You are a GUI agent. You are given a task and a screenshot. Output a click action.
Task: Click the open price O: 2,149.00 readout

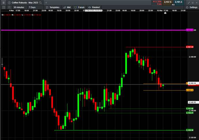[6, 15]
